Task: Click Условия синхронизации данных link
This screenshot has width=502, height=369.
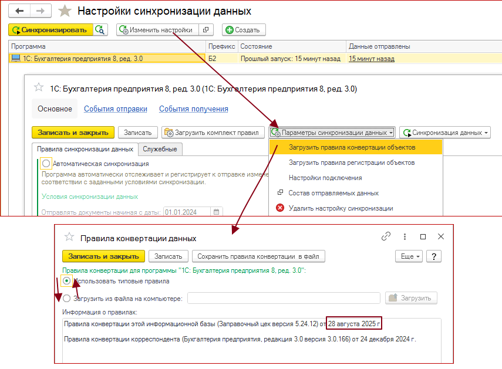Action: 90,197
